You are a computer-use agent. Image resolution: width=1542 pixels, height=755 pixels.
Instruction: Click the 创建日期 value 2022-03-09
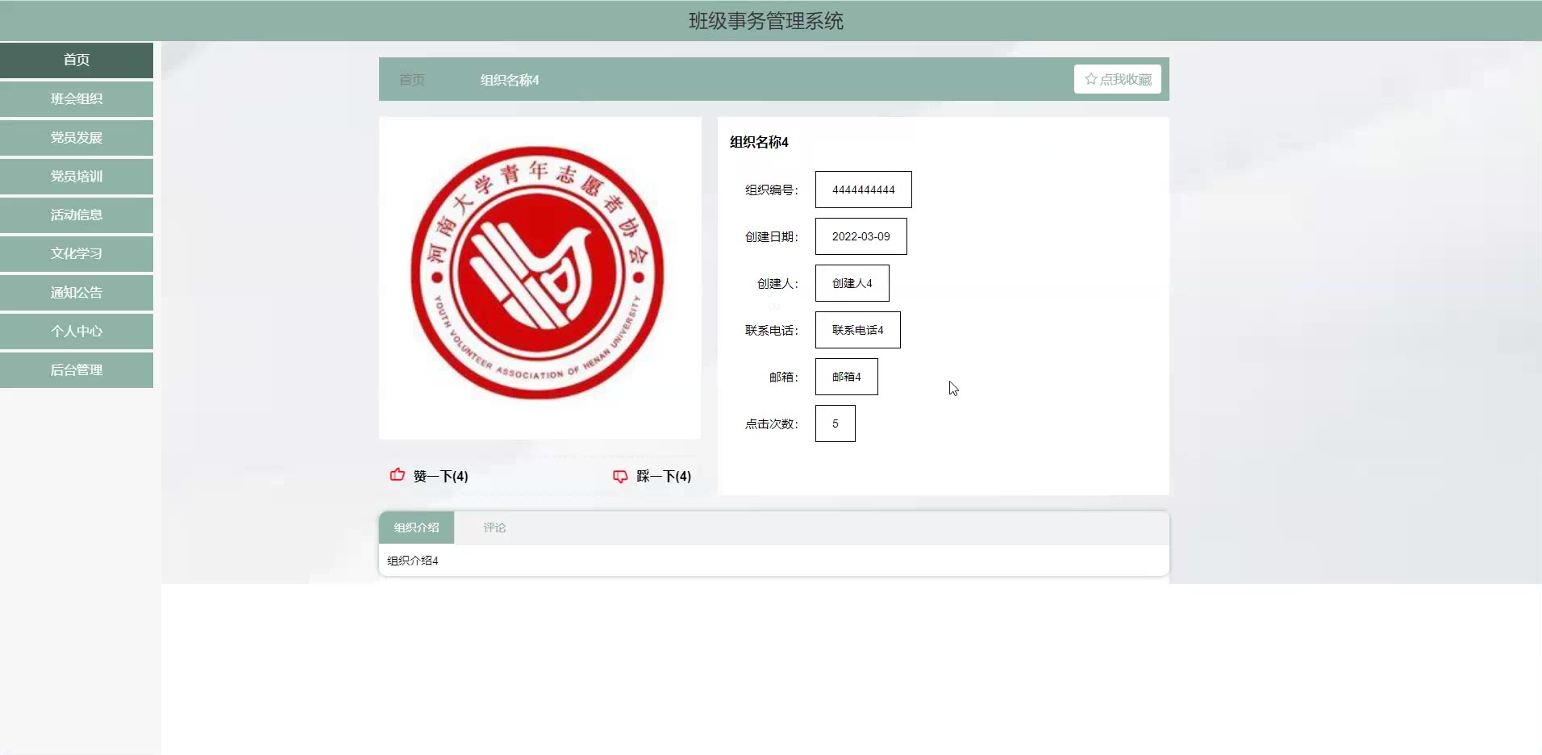[861, 236]
